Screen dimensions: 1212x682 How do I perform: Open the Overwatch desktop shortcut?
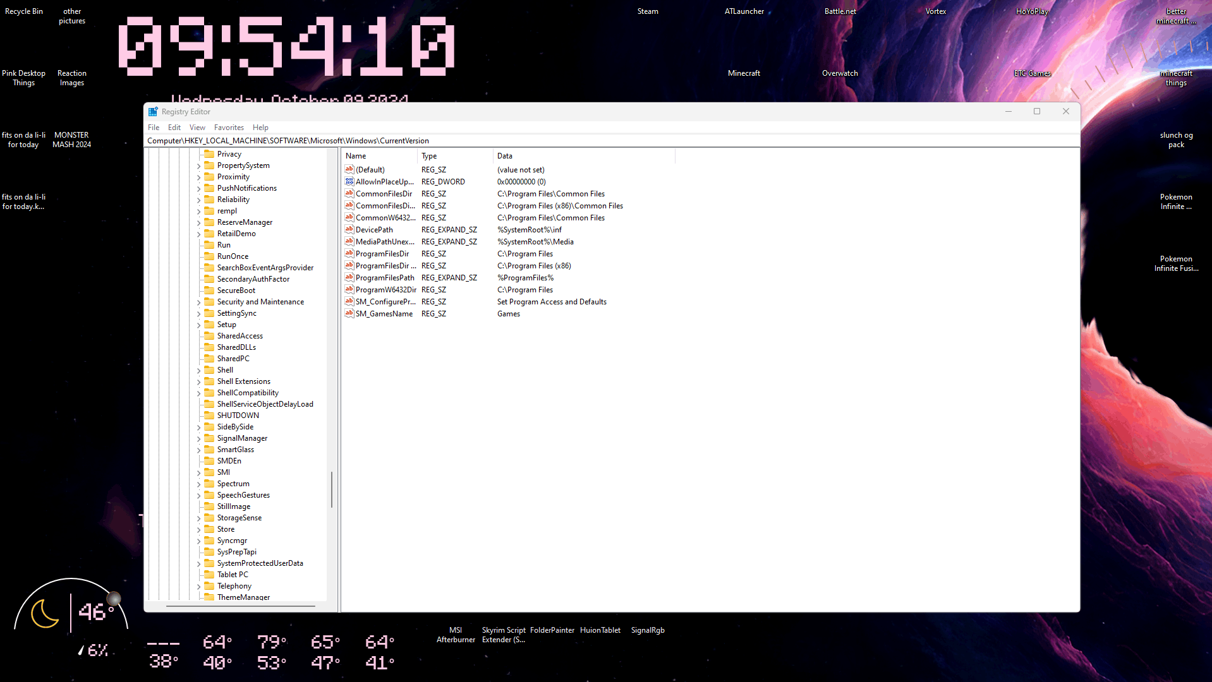click(840, 73)
